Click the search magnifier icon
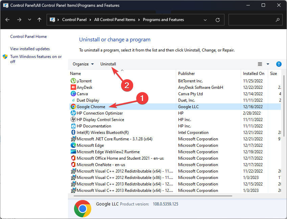287x219 pixels. [278, 20]
